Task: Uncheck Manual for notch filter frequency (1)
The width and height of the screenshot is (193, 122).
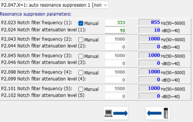Action: coord(81,23)
